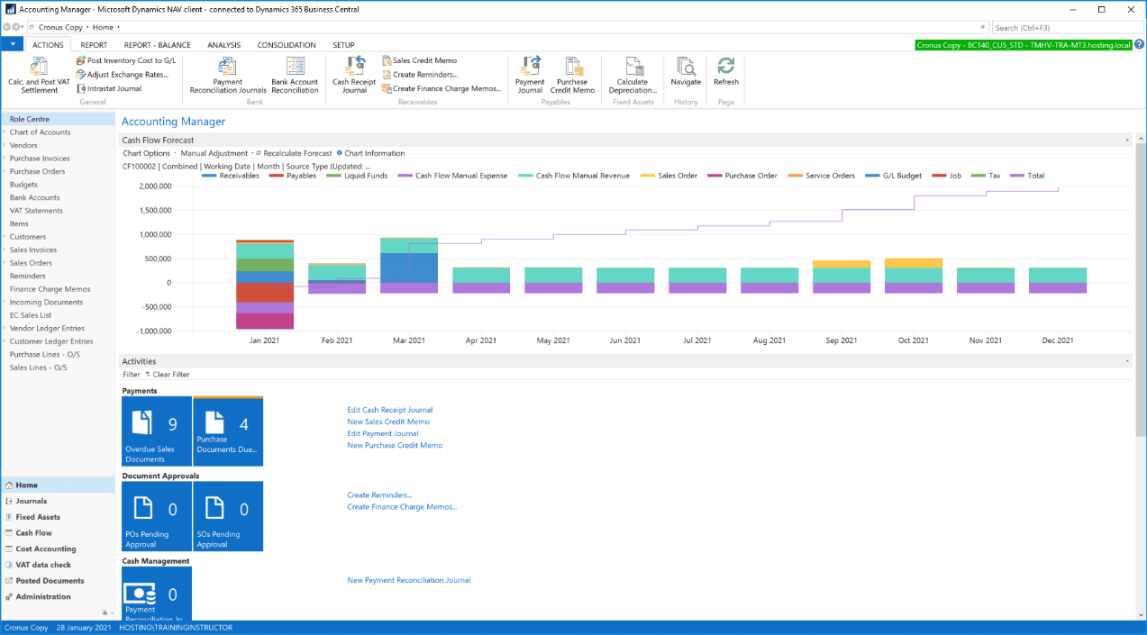Click the New Payment Reconciliation Journal link
This screenshot has width=1147, height=635.
pyautogui.click(x=409, y=580)
